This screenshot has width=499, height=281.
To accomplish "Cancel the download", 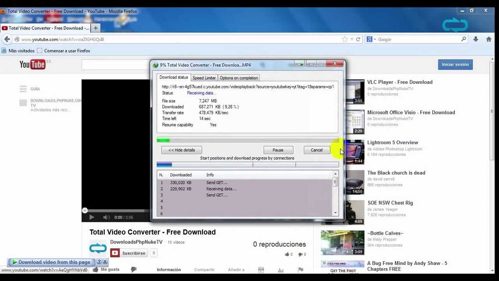I will point(317,150).
